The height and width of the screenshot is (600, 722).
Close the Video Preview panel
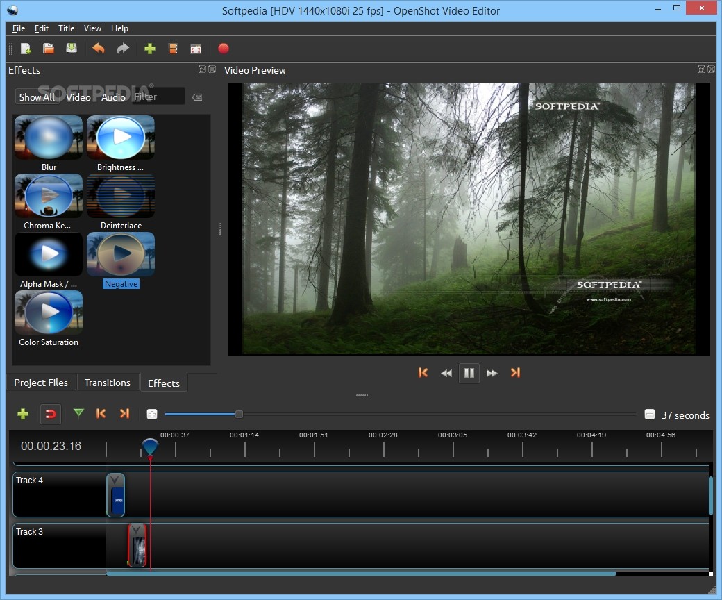[712, 69]
